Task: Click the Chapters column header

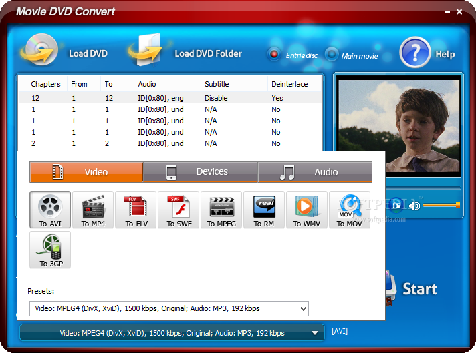Action: tap(45, 84)
